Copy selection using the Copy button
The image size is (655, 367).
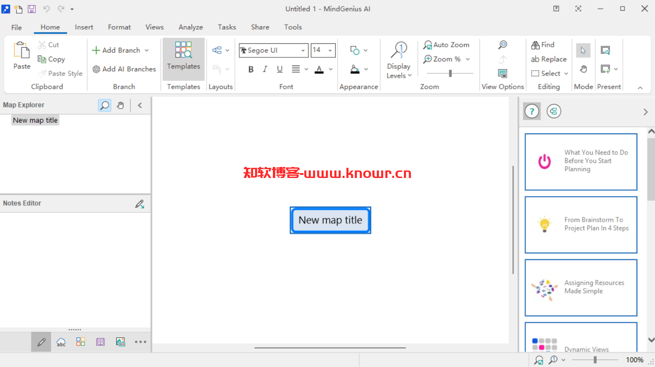click(51, 59)
